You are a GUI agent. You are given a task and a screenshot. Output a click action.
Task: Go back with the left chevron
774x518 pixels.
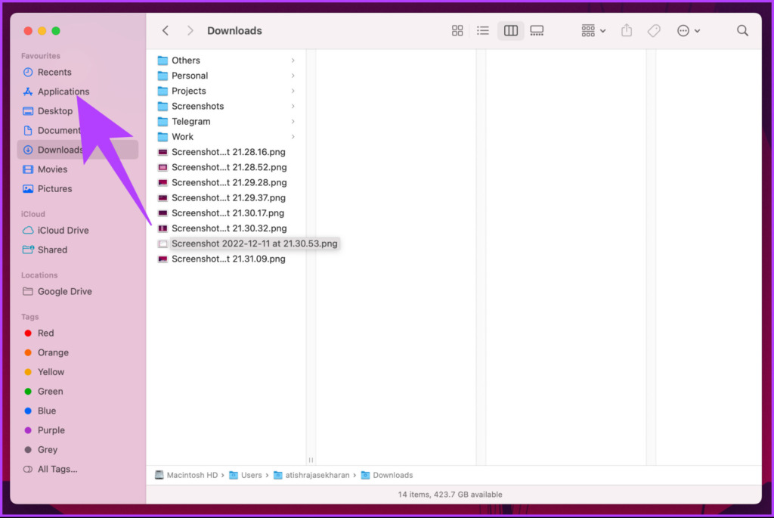tap(166, 30)
